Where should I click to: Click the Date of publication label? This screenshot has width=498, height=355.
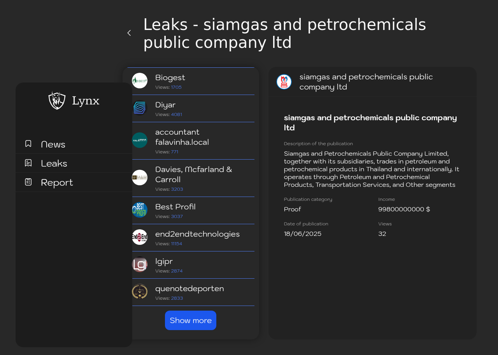(306, 224)
